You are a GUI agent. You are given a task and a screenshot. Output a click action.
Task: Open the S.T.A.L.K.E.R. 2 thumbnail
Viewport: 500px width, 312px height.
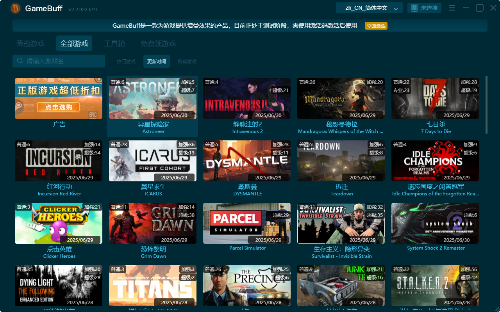pos(435,285)
